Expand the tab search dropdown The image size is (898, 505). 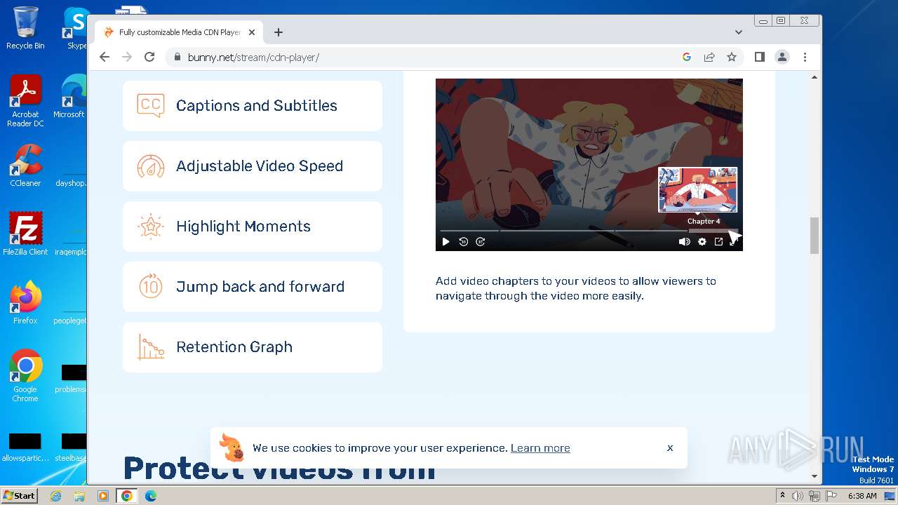pyautogui.click(x=739, y=32)
